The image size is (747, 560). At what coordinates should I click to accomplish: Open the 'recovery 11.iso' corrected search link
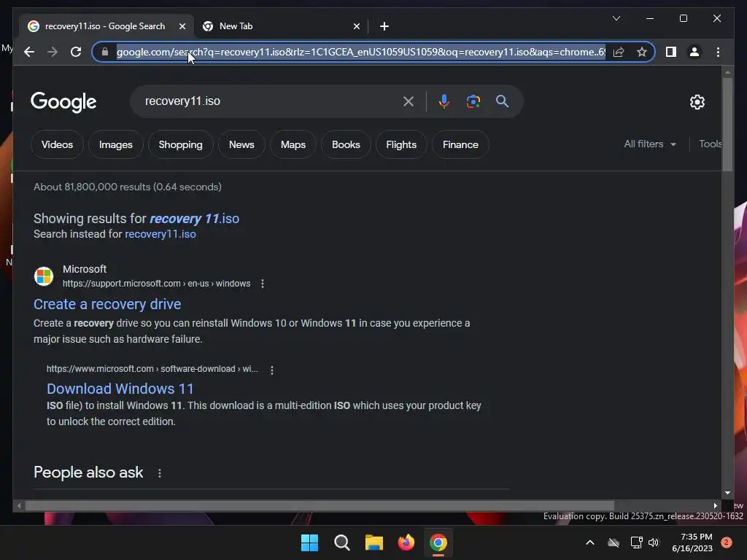pos(194,219)
